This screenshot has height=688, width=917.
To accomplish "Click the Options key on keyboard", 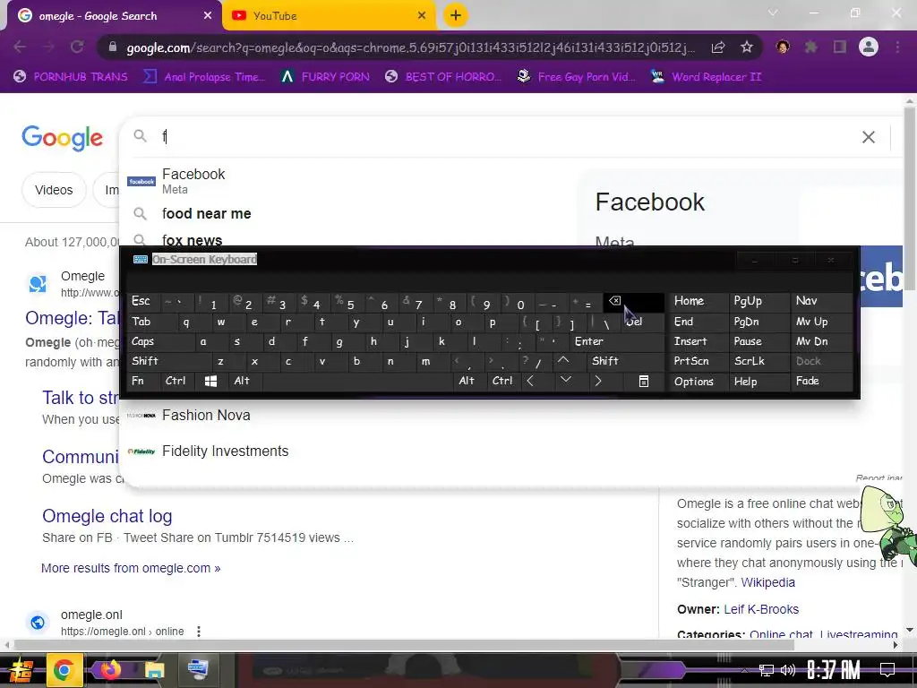I will (697, 382).
